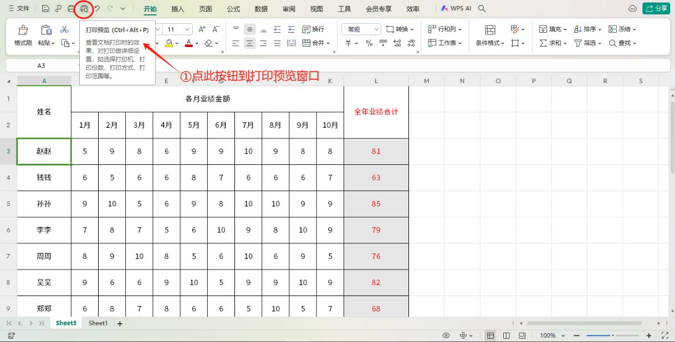The image size is (675, 342).
Task: Click the Undo arrow icon
Action: click(x=97, y=9)
